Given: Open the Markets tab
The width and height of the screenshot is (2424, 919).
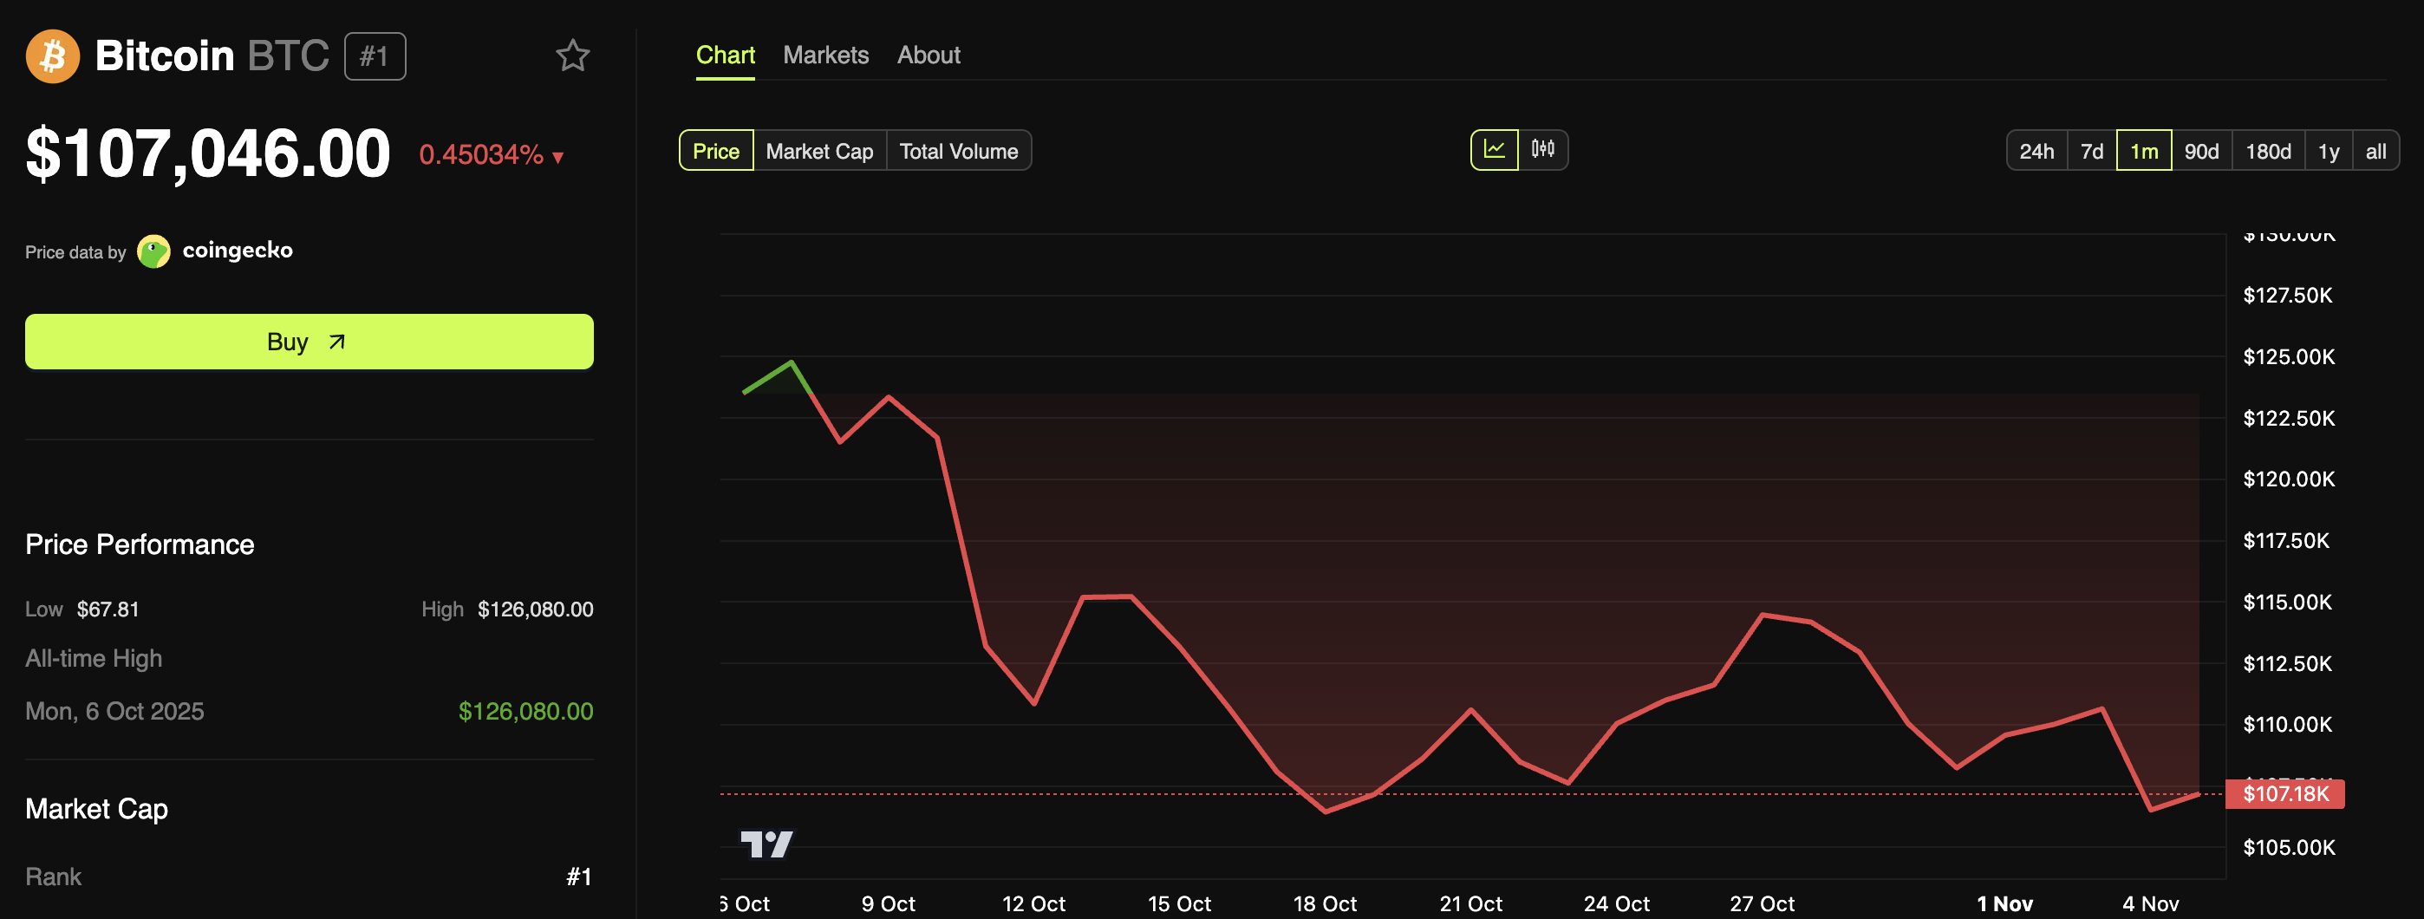Looking at the screenshot, I should point(825,55).
